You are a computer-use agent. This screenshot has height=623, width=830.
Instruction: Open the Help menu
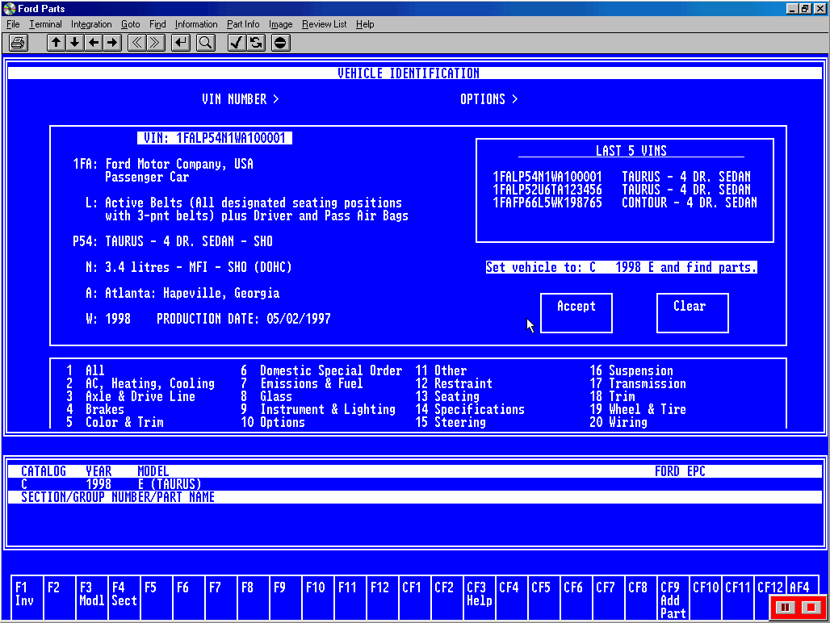point(365,24)
